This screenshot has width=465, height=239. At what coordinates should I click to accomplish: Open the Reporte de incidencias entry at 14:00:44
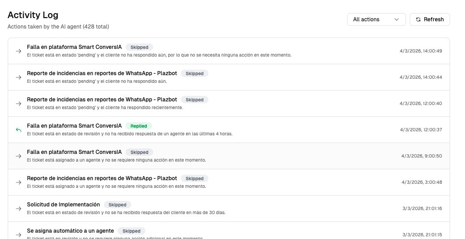102,73
